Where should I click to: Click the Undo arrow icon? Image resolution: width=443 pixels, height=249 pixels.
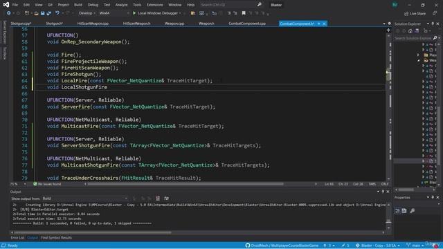coord(57,13)
